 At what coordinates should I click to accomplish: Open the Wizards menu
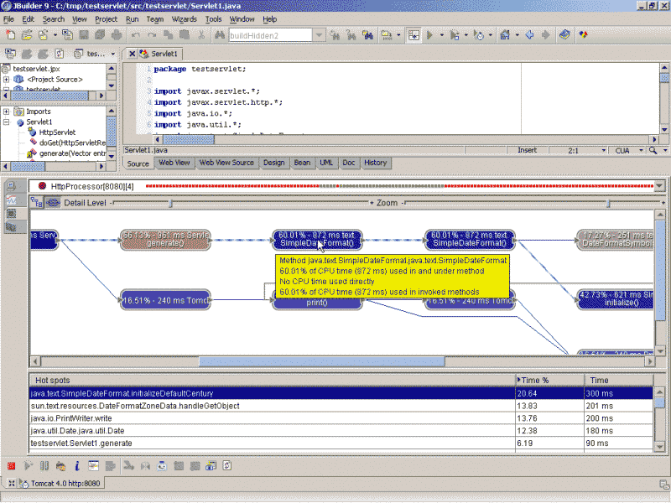183,18
